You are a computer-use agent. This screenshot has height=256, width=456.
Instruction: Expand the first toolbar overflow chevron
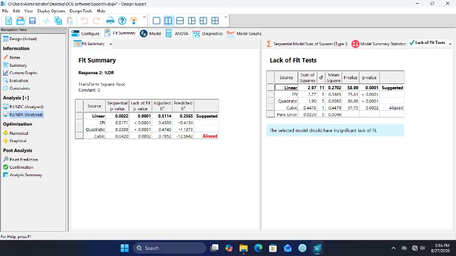point(144,17)
